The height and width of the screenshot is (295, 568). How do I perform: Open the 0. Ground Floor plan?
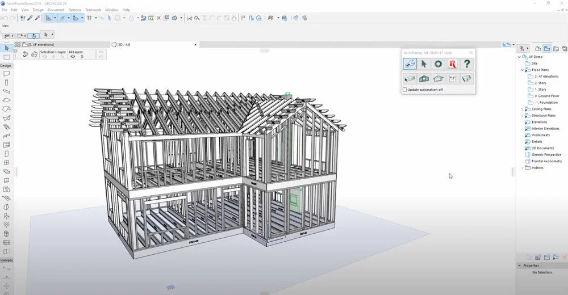pyautogui.click(x=547, y=96)
